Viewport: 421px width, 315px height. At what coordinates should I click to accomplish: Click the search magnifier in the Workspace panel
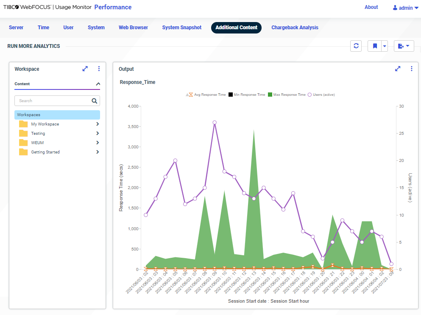(x=94, y=100)
